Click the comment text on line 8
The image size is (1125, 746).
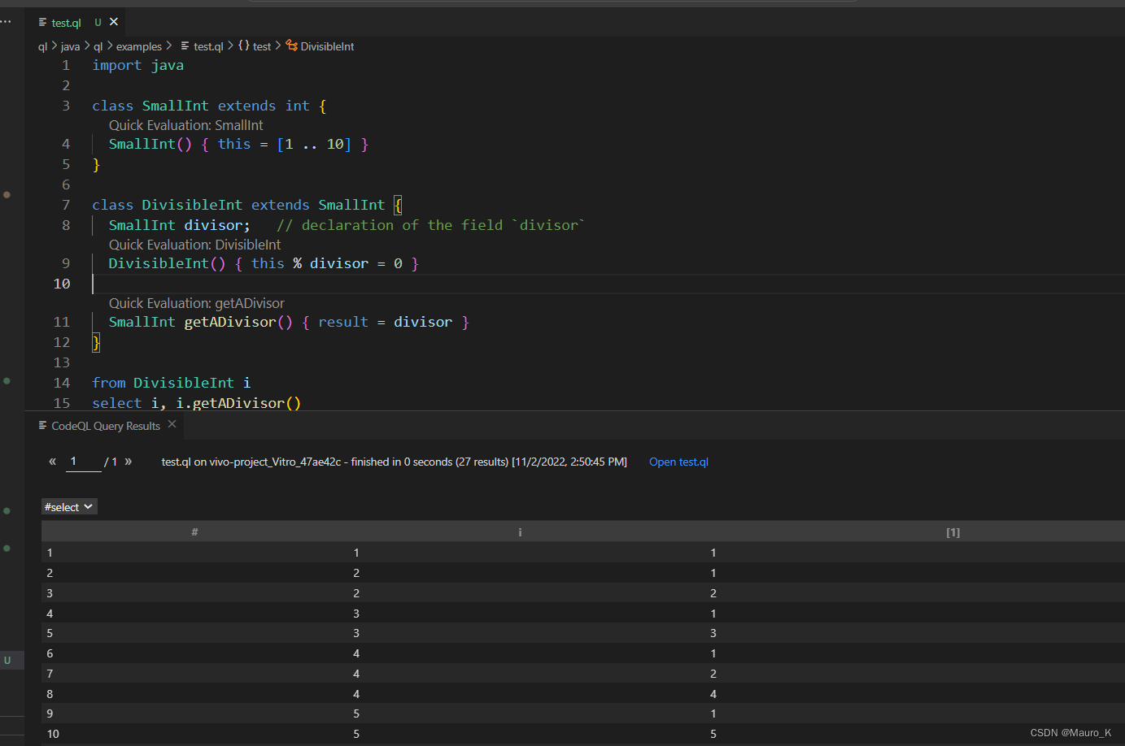click(430, 225)
